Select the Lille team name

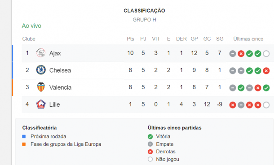click(54, 104)
